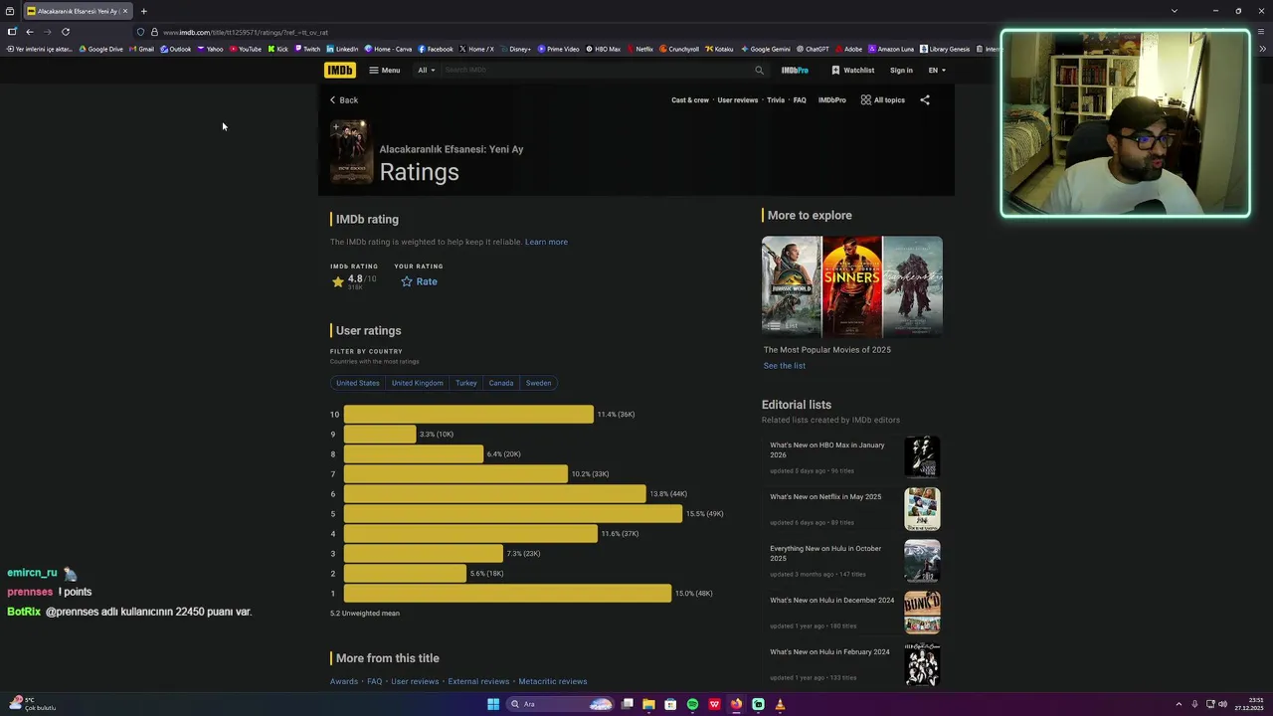Expand the EN language dropdown
The height and width of the screenshot is (716, 1273).
click(x=937, y=71)
